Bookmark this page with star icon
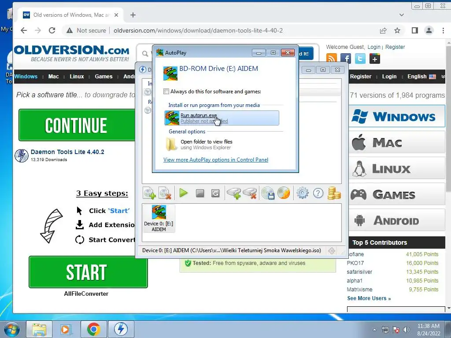Screen dimensions: 451x338 coord(397,30)
